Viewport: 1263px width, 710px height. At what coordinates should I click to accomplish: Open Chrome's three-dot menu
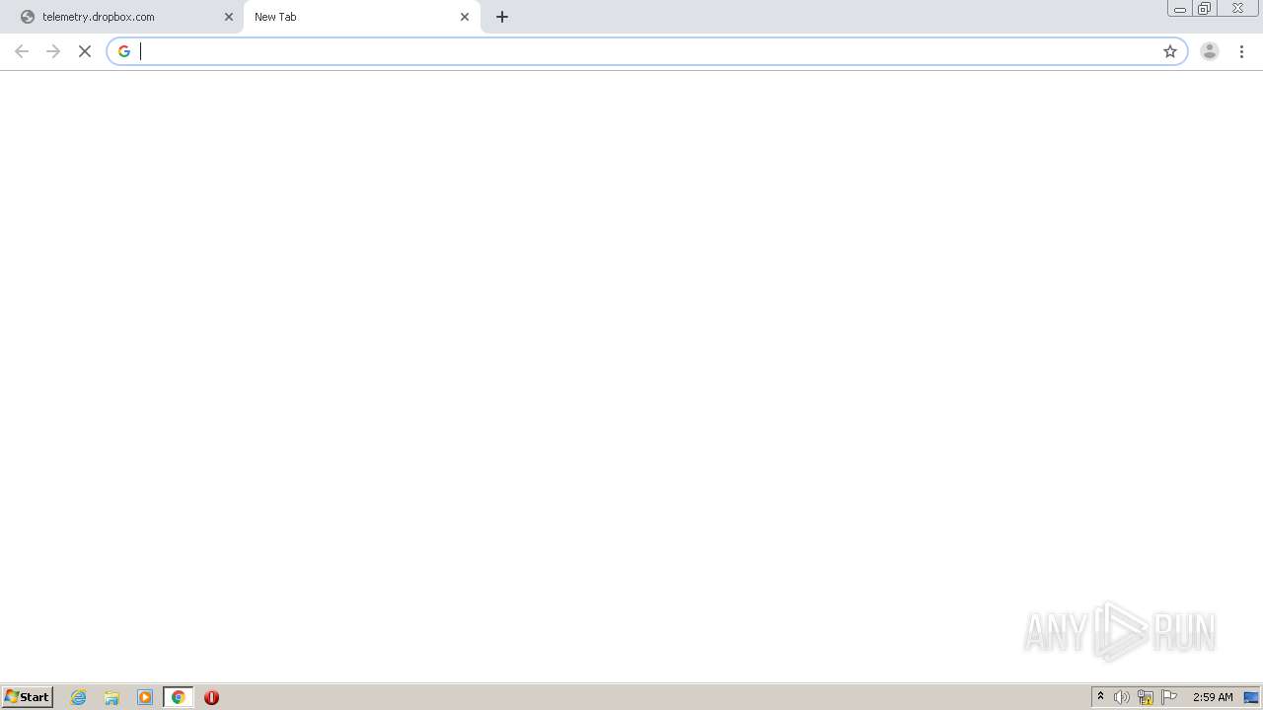(x=1242, y=51)
